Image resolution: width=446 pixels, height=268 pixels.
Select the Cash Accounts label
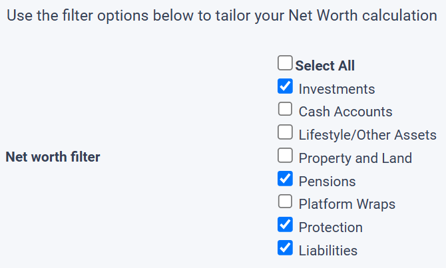(345, 112)
